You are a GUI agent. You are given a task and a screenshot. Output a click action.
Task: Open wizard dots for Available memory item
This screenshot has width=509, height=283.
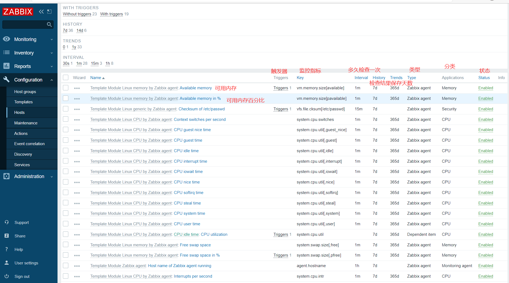pos(77,88)
